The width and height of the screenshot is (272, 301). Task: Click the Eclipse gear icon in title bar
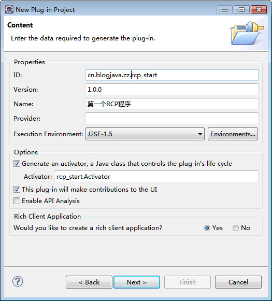click(9, 9)
